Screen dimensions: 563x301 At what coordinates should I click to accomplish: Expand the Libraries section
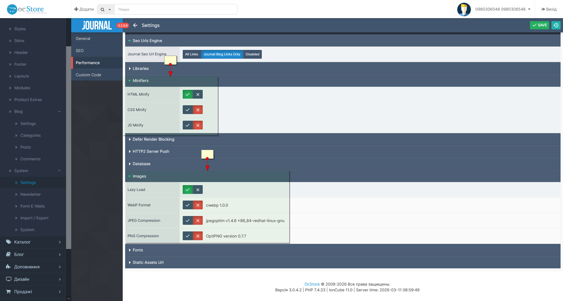click(343, 68)
